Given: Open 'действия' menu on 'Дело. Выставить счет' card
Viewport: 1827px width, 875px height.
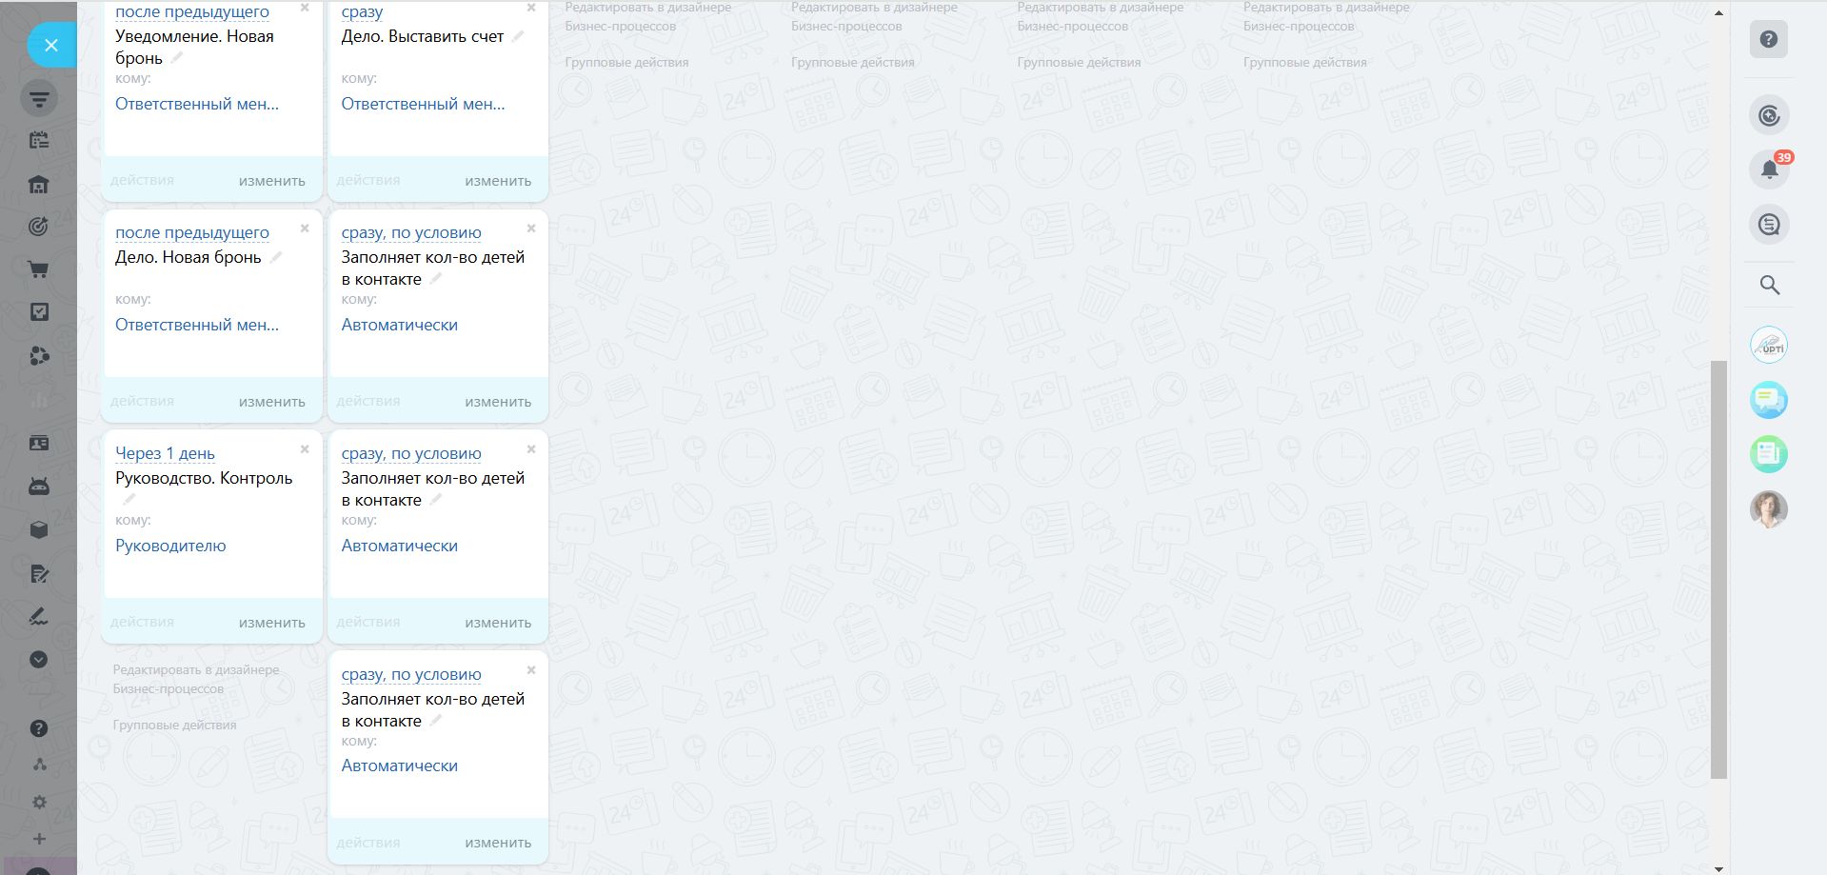Looking at the screenshot, I should [368, 180].
